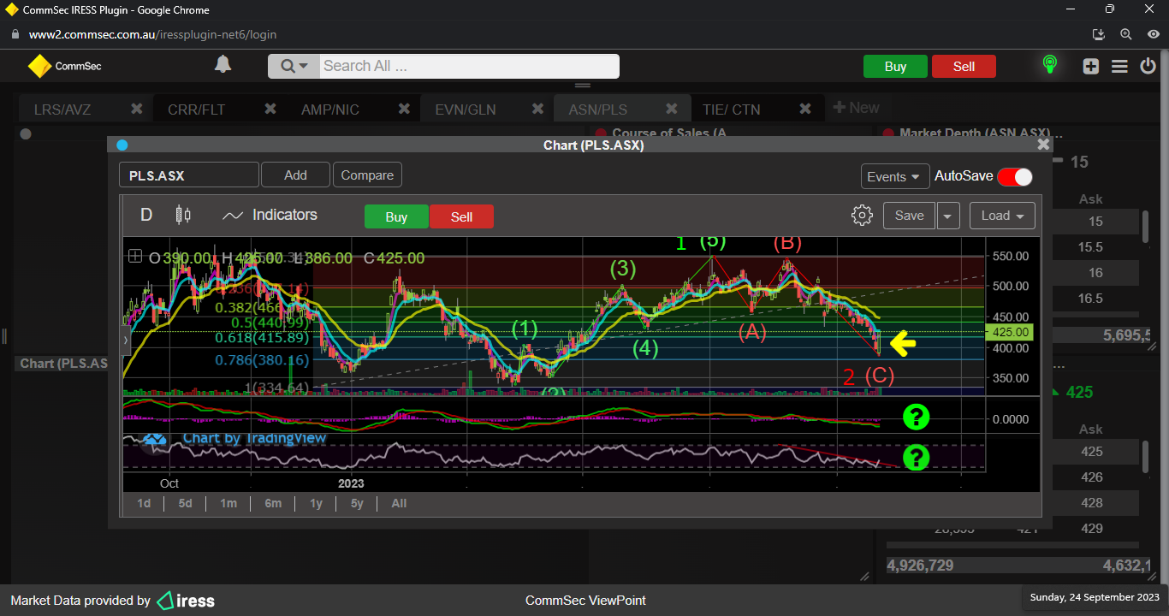Screen dimensions: 1169x616
Task: Open the Save options dropdown arrow
Action: pos(948,216)
